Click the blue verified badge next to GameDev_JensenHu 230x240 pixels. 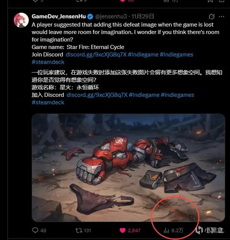click(x=90, y=16)
